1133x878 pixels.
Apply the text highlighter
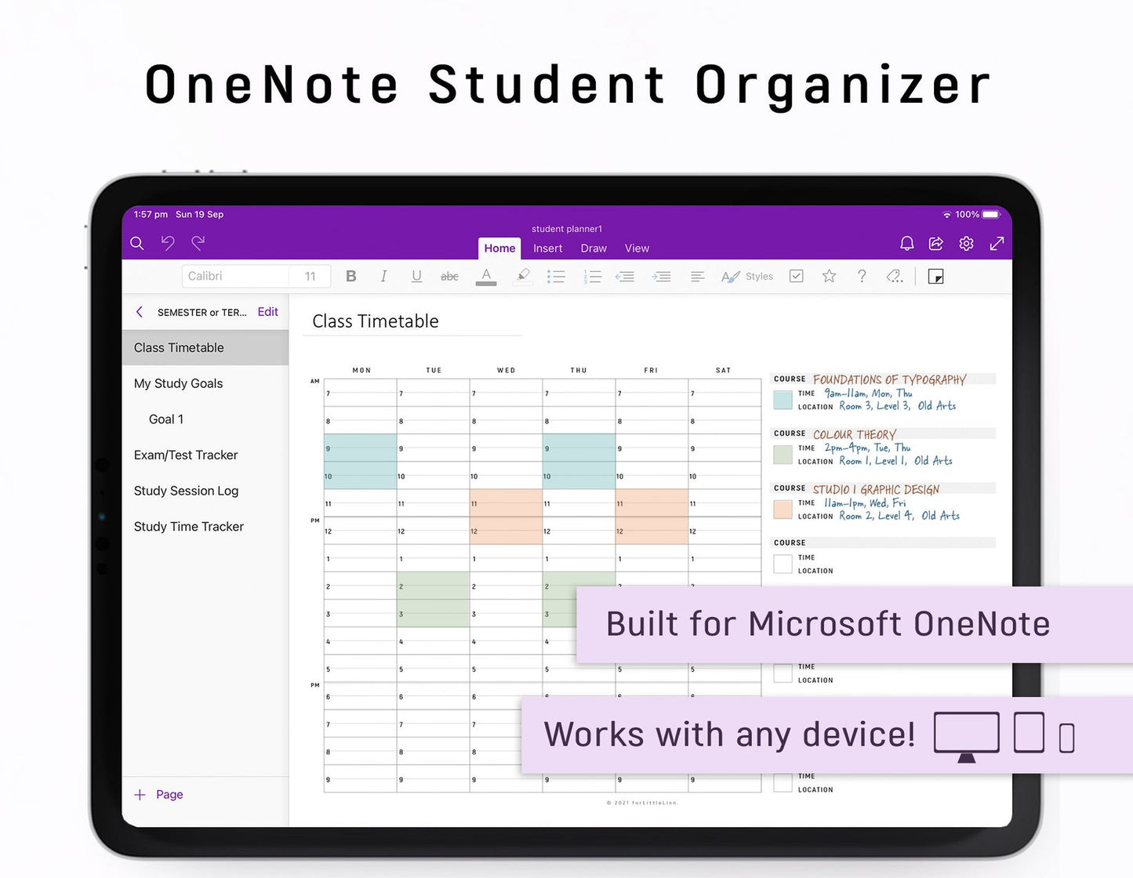tap(522, 276)
